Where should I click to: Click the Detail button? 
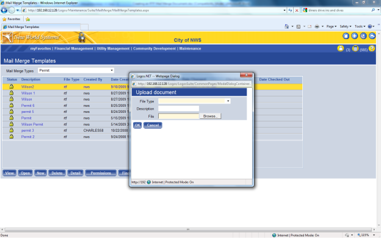pyautogui.click(x=75, y=173)
